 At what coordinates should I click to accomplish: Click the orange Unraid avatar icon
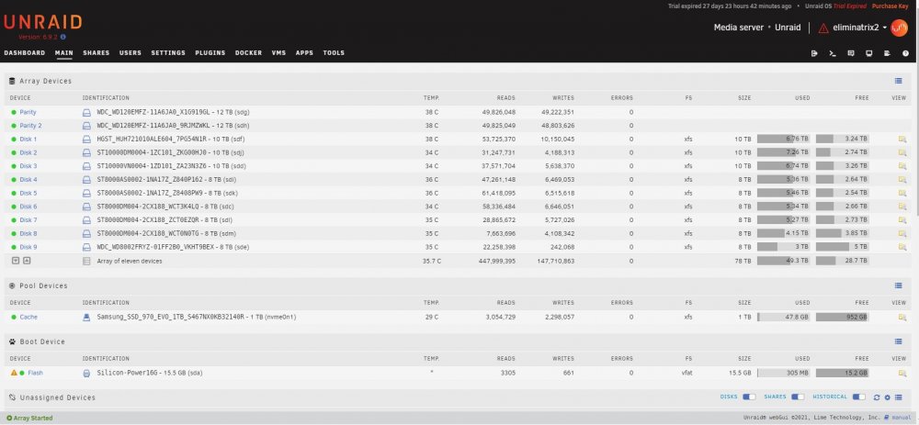[x=899, y=28]
